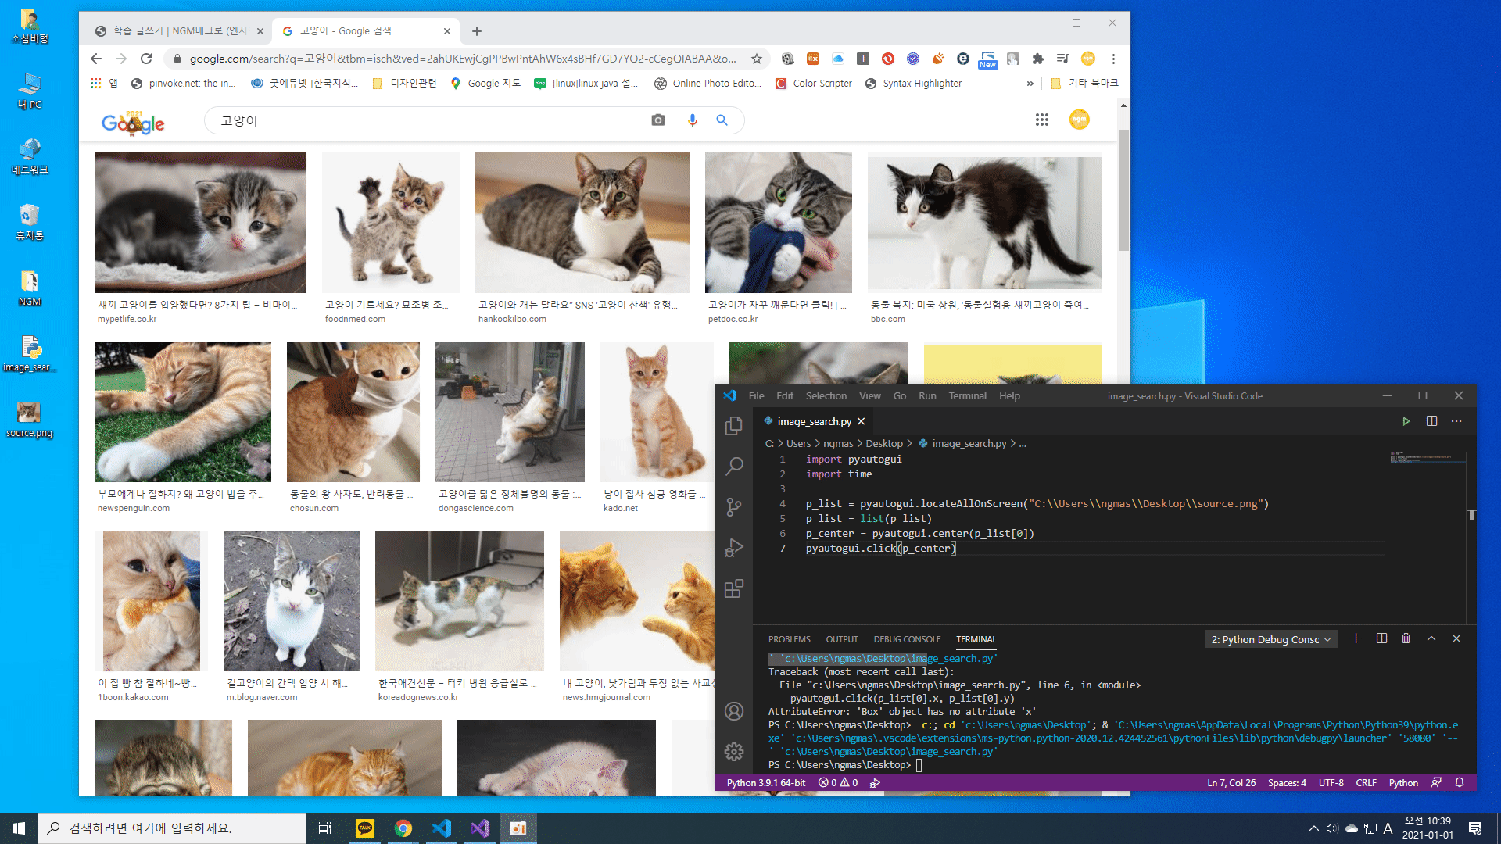The width and height of the screenshot is (1501, 844).
Task: Open the Syntax Highlighter bookmark
Action: [913, 83]
